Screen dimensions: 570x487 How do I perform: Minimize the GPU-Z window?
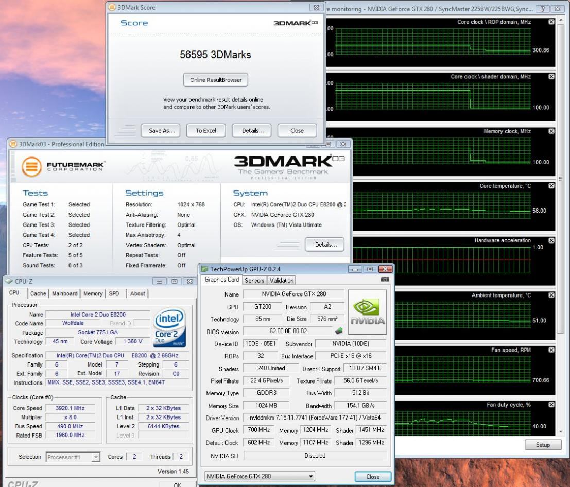(x=355, y=269)
